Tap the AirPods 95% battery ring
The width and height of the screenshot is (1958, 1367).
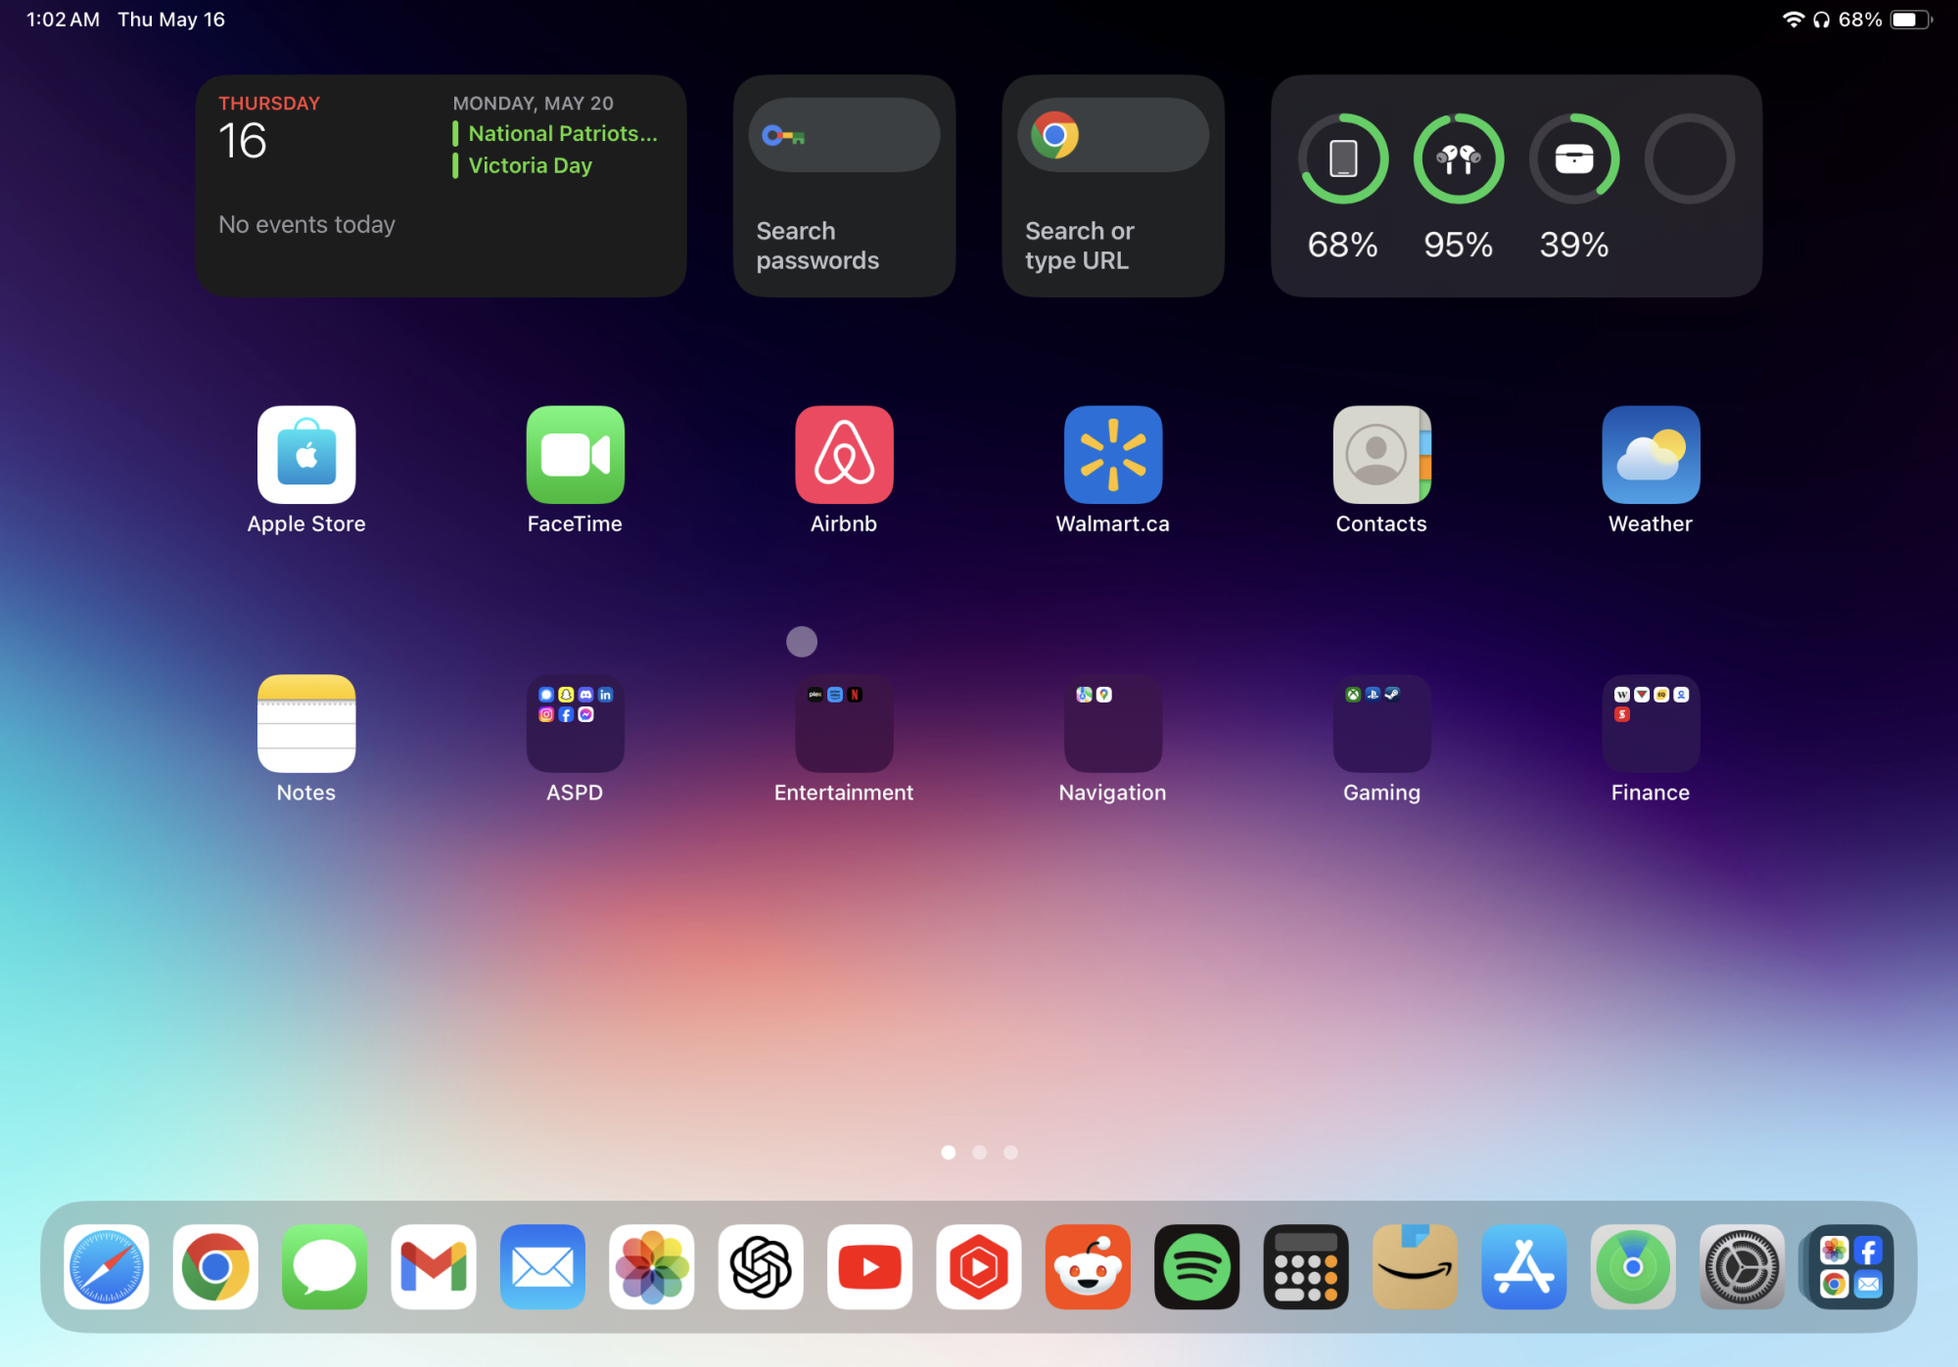pos(1458,159)
